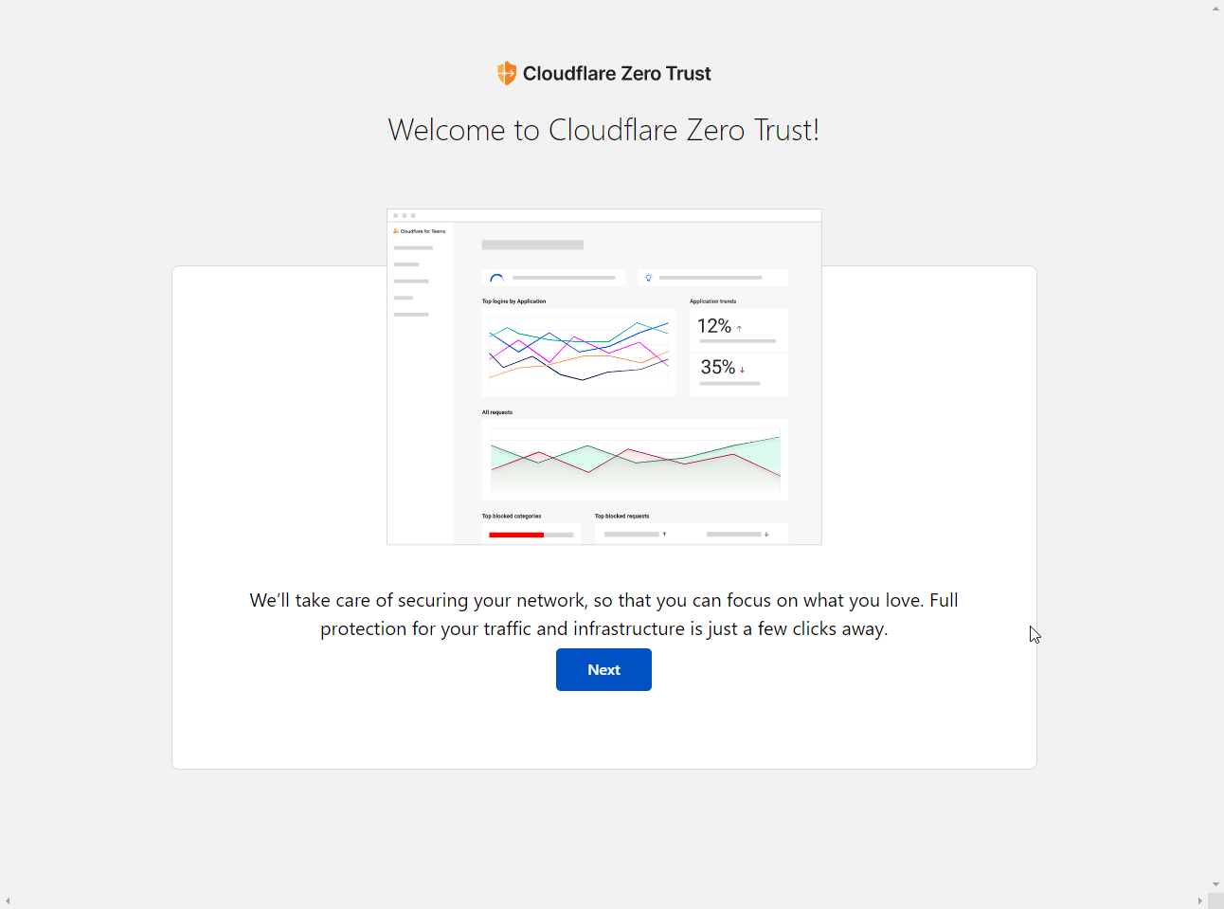Click the 12% application trend figure
1224x909 pixels.
(x=714, y=327)
